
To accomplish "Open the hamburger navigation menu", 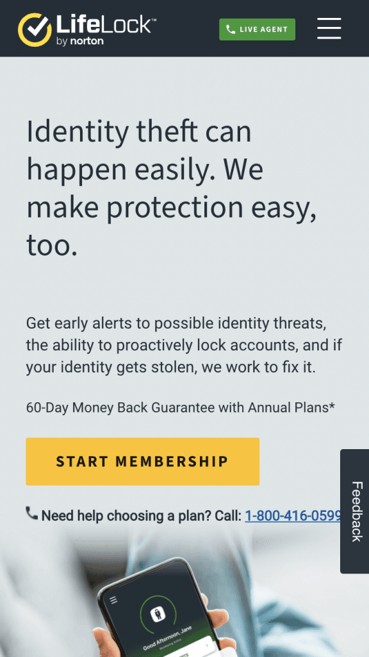I will coord(329,28).
